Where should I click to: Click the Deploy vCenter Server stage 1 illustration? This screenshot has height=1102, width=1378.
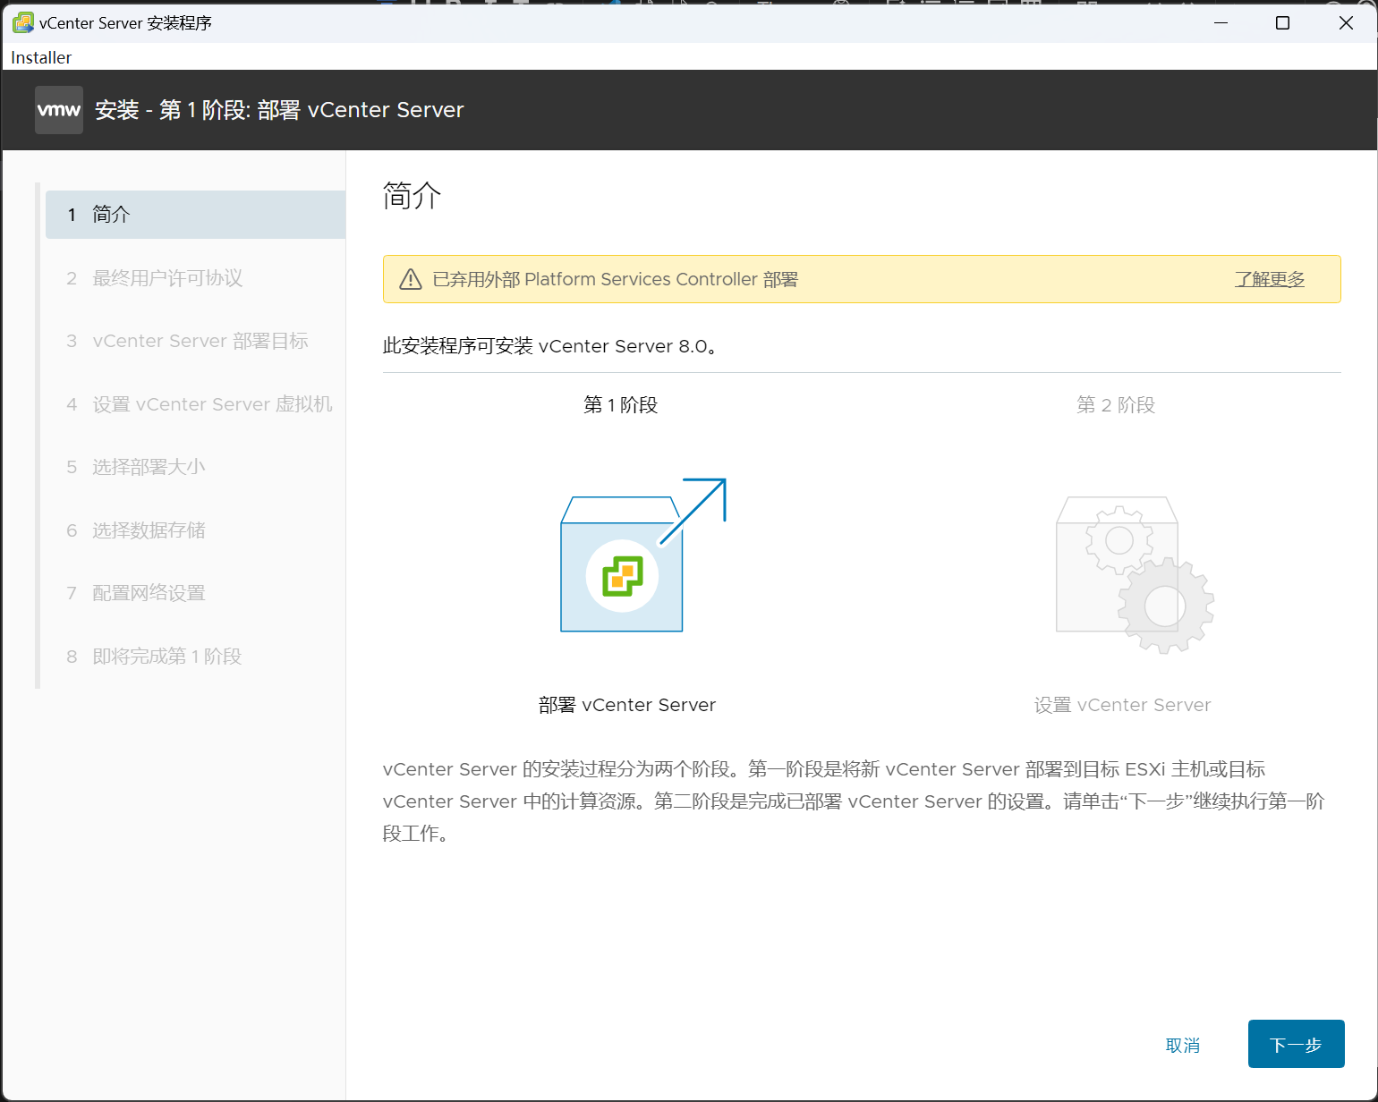coord(643,555)
